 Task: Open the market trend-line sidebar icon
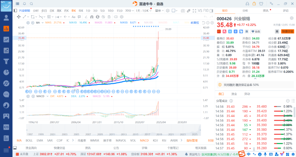click(6, 39)
